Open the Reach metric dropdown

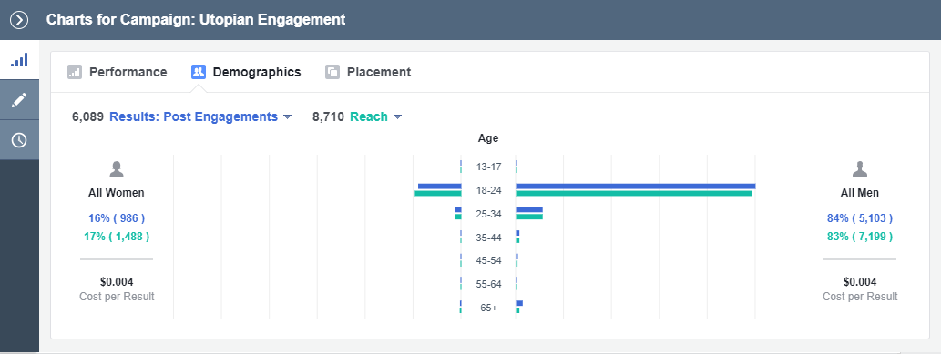[375, 117]
